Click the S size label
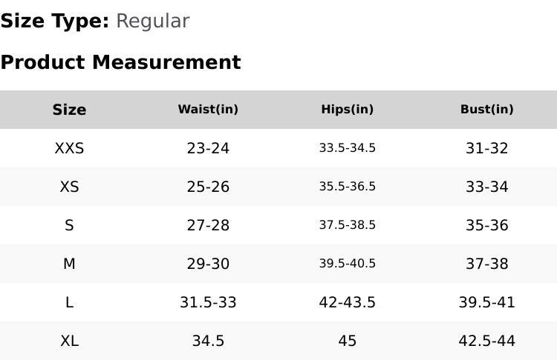557x360 pixels. coord(69,225)
